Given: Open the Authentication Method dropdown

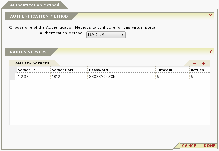Looking at the screenshot, I should click(x=106, y=35).
